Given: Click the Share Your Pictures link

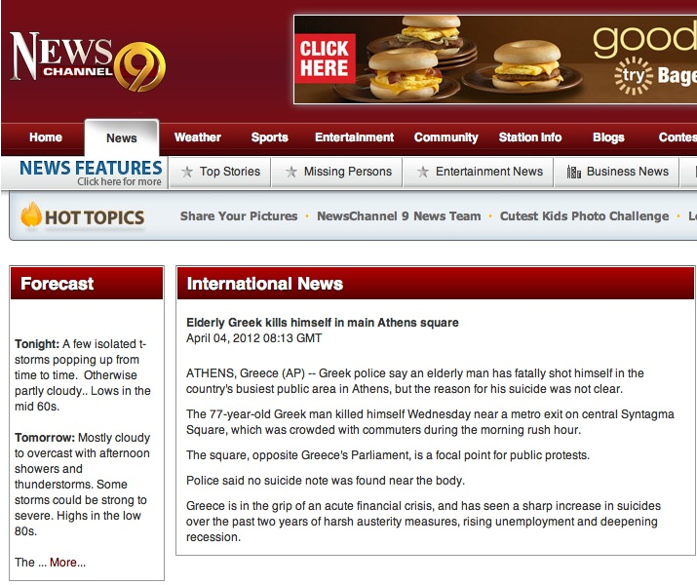Looking at the screenshot, I should click(239, 216).
